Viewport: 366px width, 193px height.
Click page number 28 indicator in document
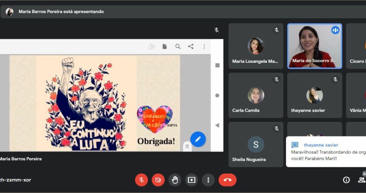coord(187,147)
